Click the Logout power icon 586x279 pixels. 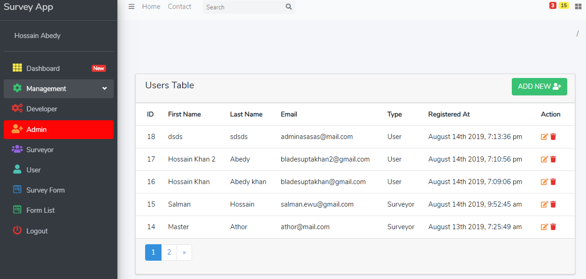click(x=17, y=230)
